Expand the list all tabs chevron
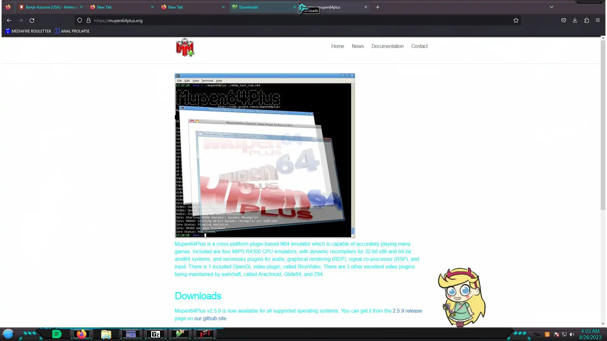 tap(551, 7)
